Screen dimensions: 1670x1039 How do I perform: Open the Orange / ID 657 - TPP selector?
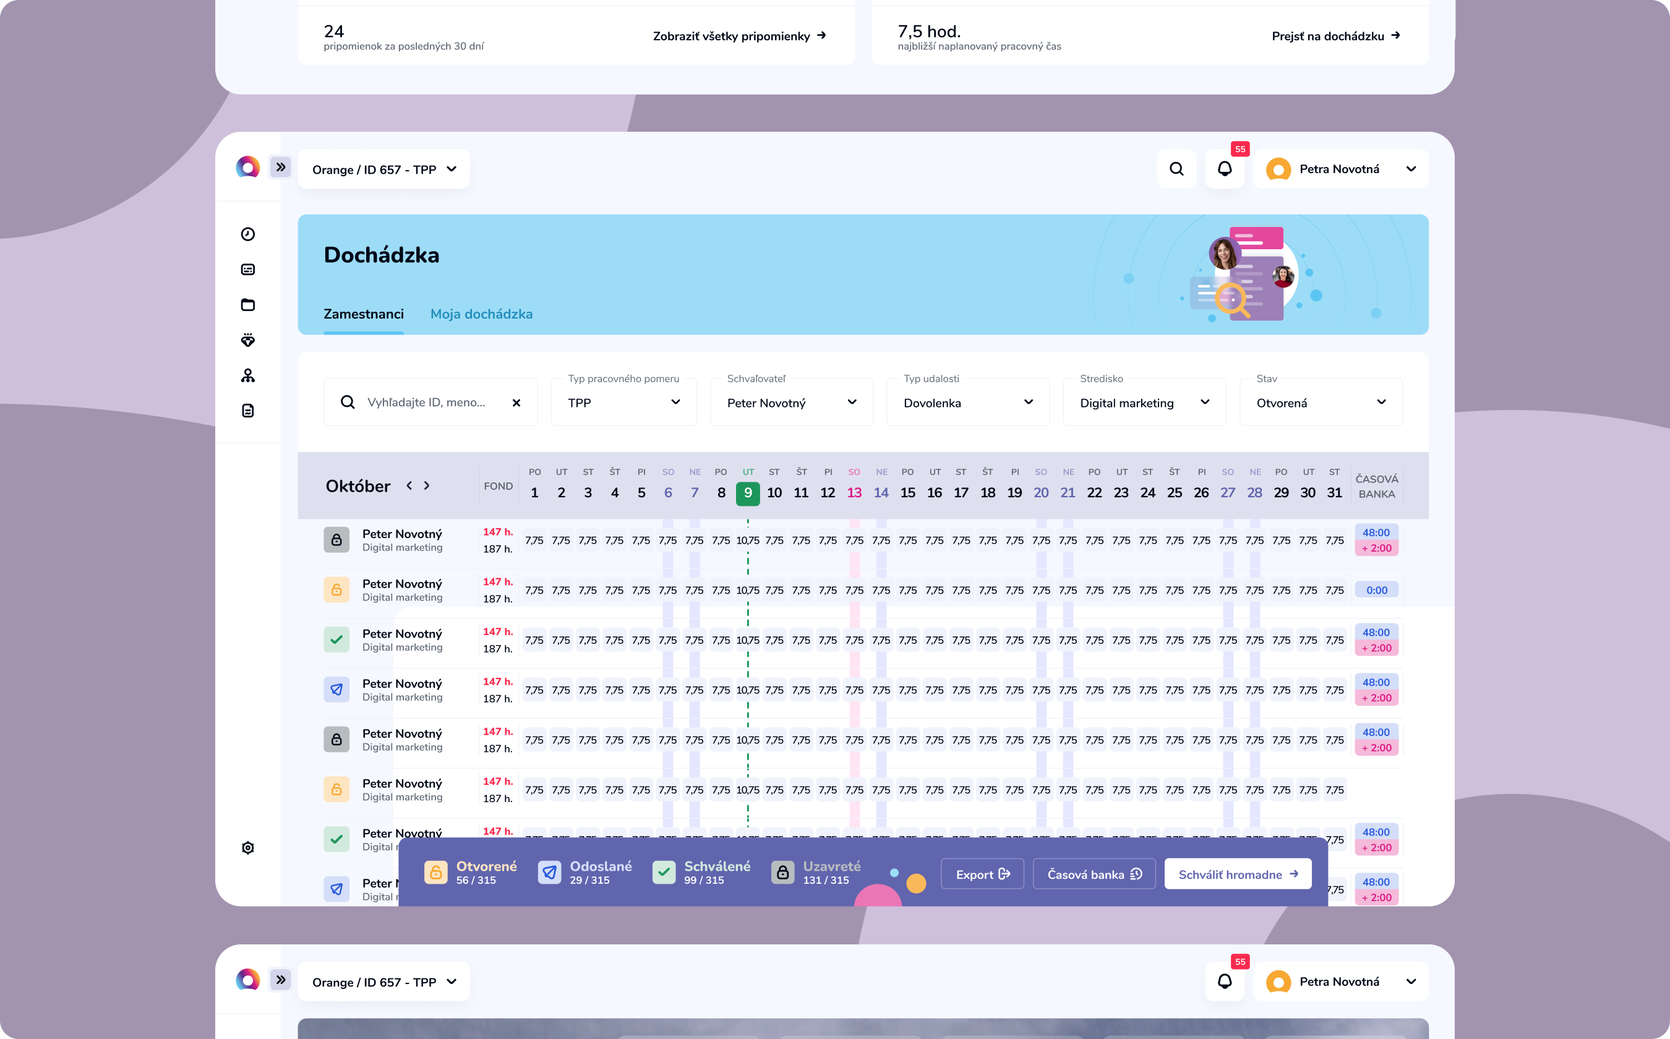click(383, 169)
